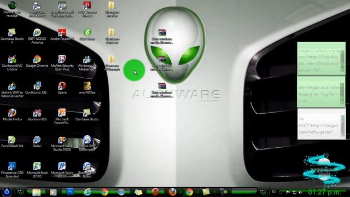Open the Camtasia Studio shortcut without 7

coord(87,115)
